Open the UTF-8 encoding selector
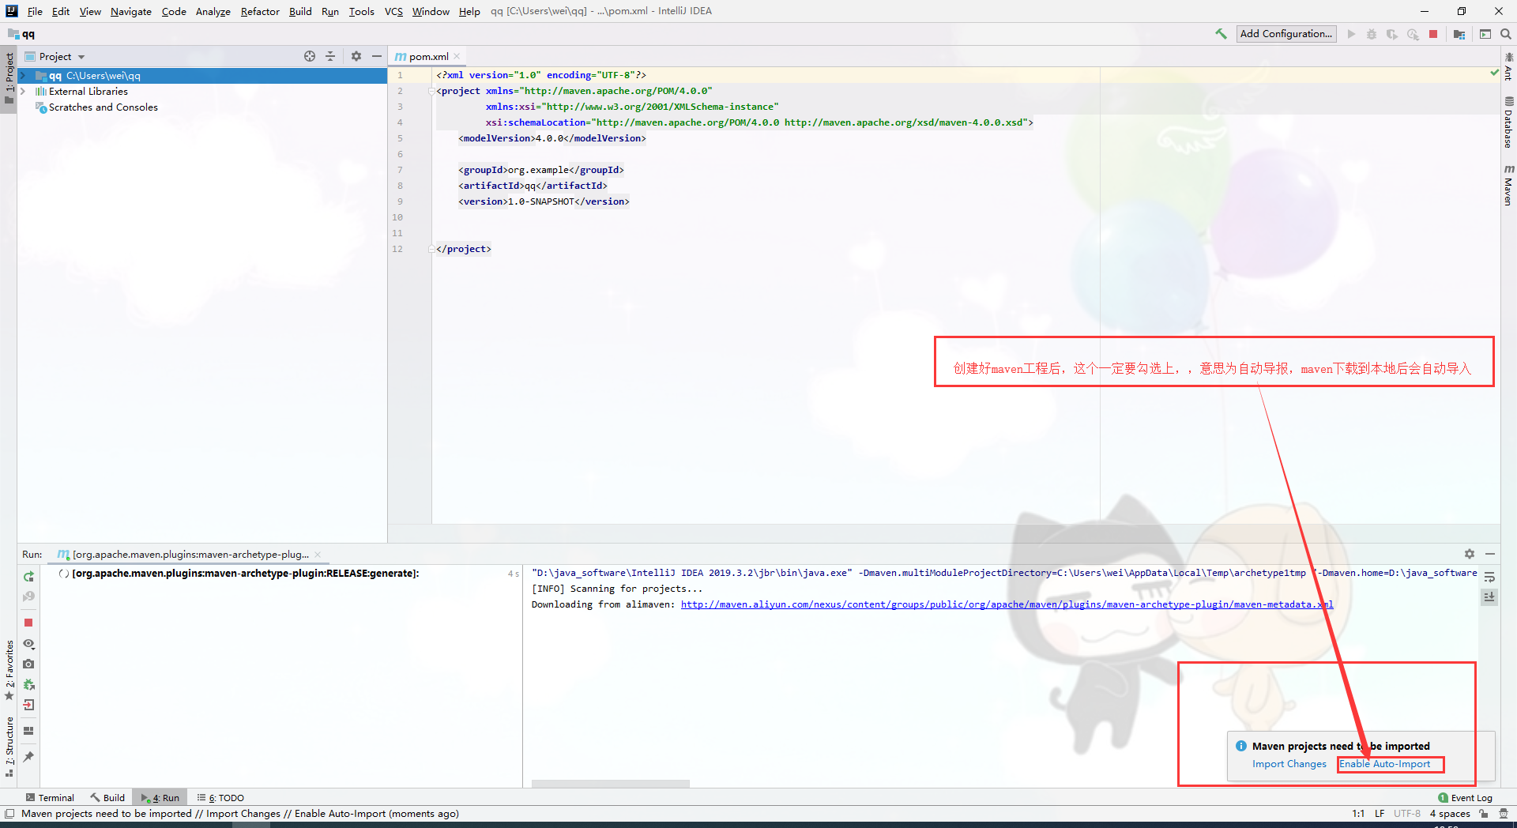Viewport: 1517px width, 828px height. click(1407, 813)
